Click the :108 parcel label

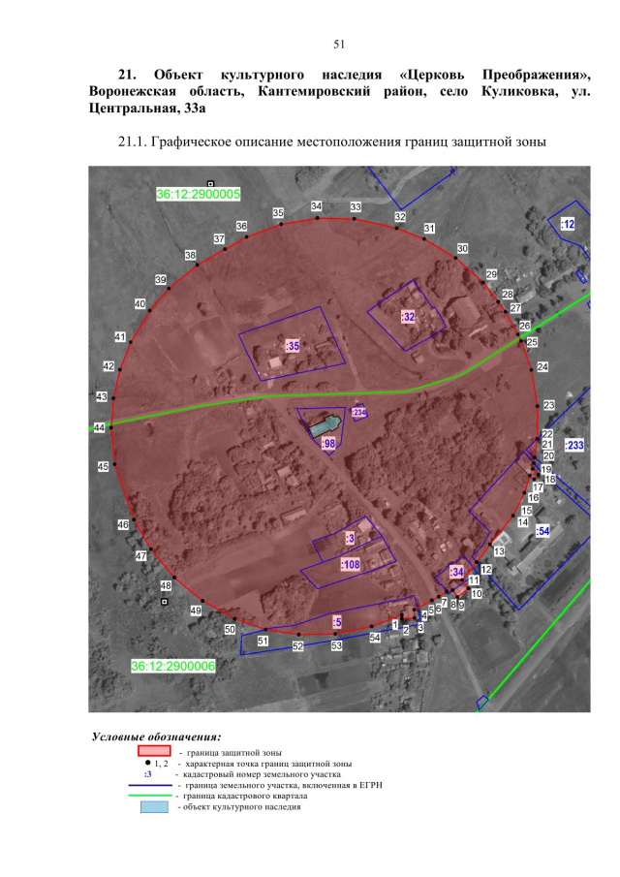pyautogui.click(x=350, y=564)
